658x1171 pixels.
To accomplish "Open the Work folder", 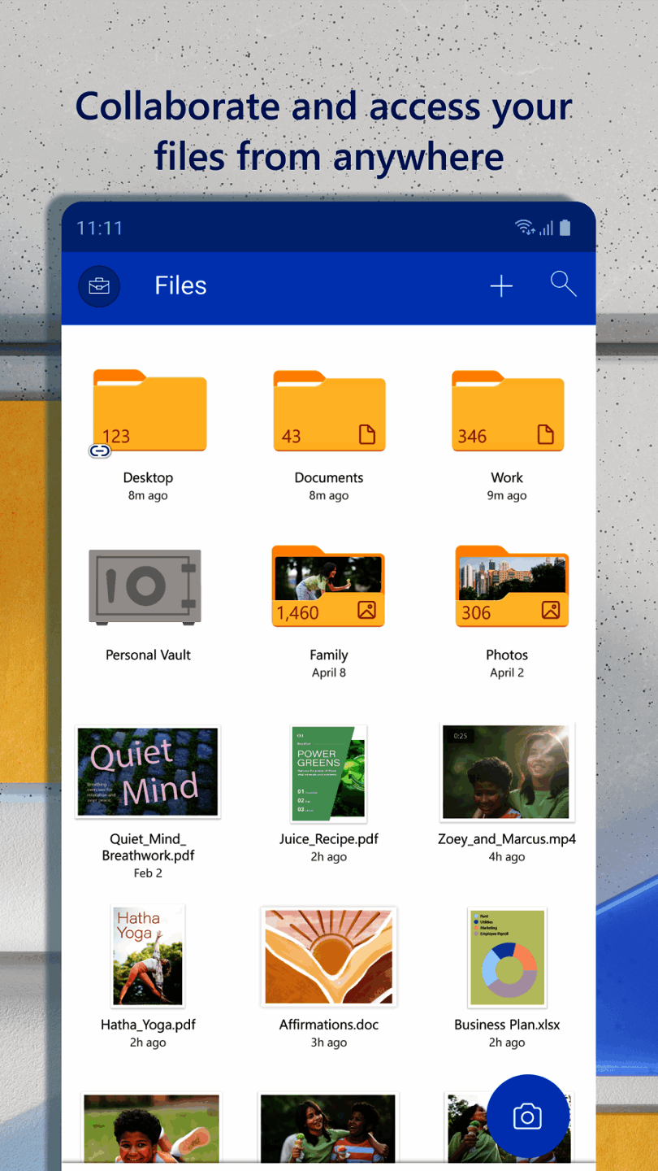I will 507,411.
